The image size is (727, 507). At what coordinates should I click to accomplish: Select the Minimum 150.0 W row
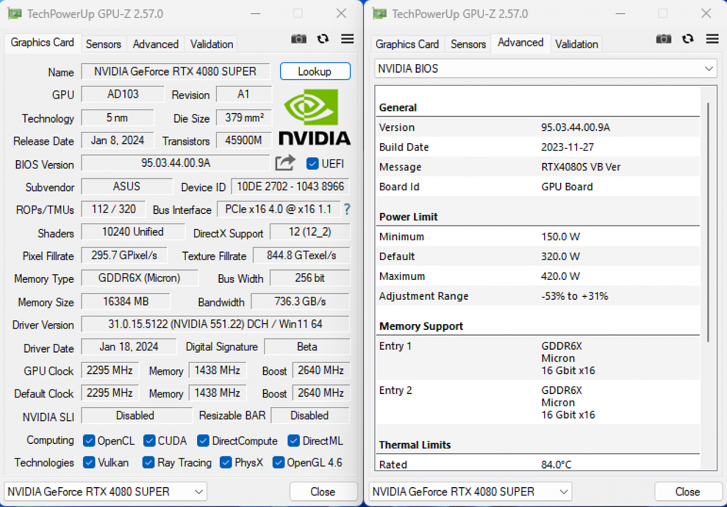(x=537, y=237)
